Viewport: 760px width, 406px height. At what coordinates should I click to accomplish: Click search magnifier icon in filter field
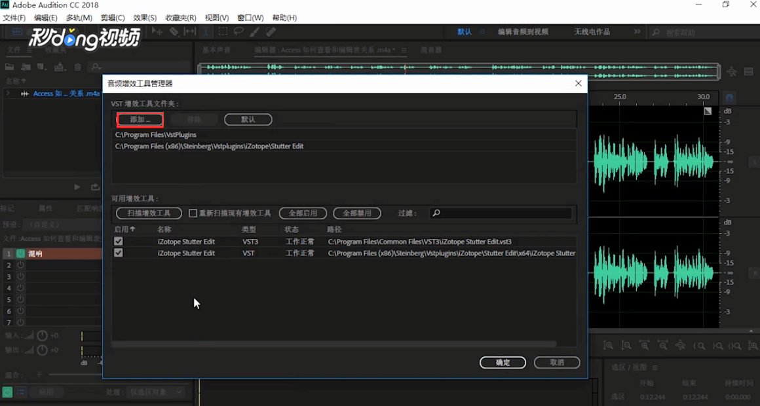(x=436, y=213)
